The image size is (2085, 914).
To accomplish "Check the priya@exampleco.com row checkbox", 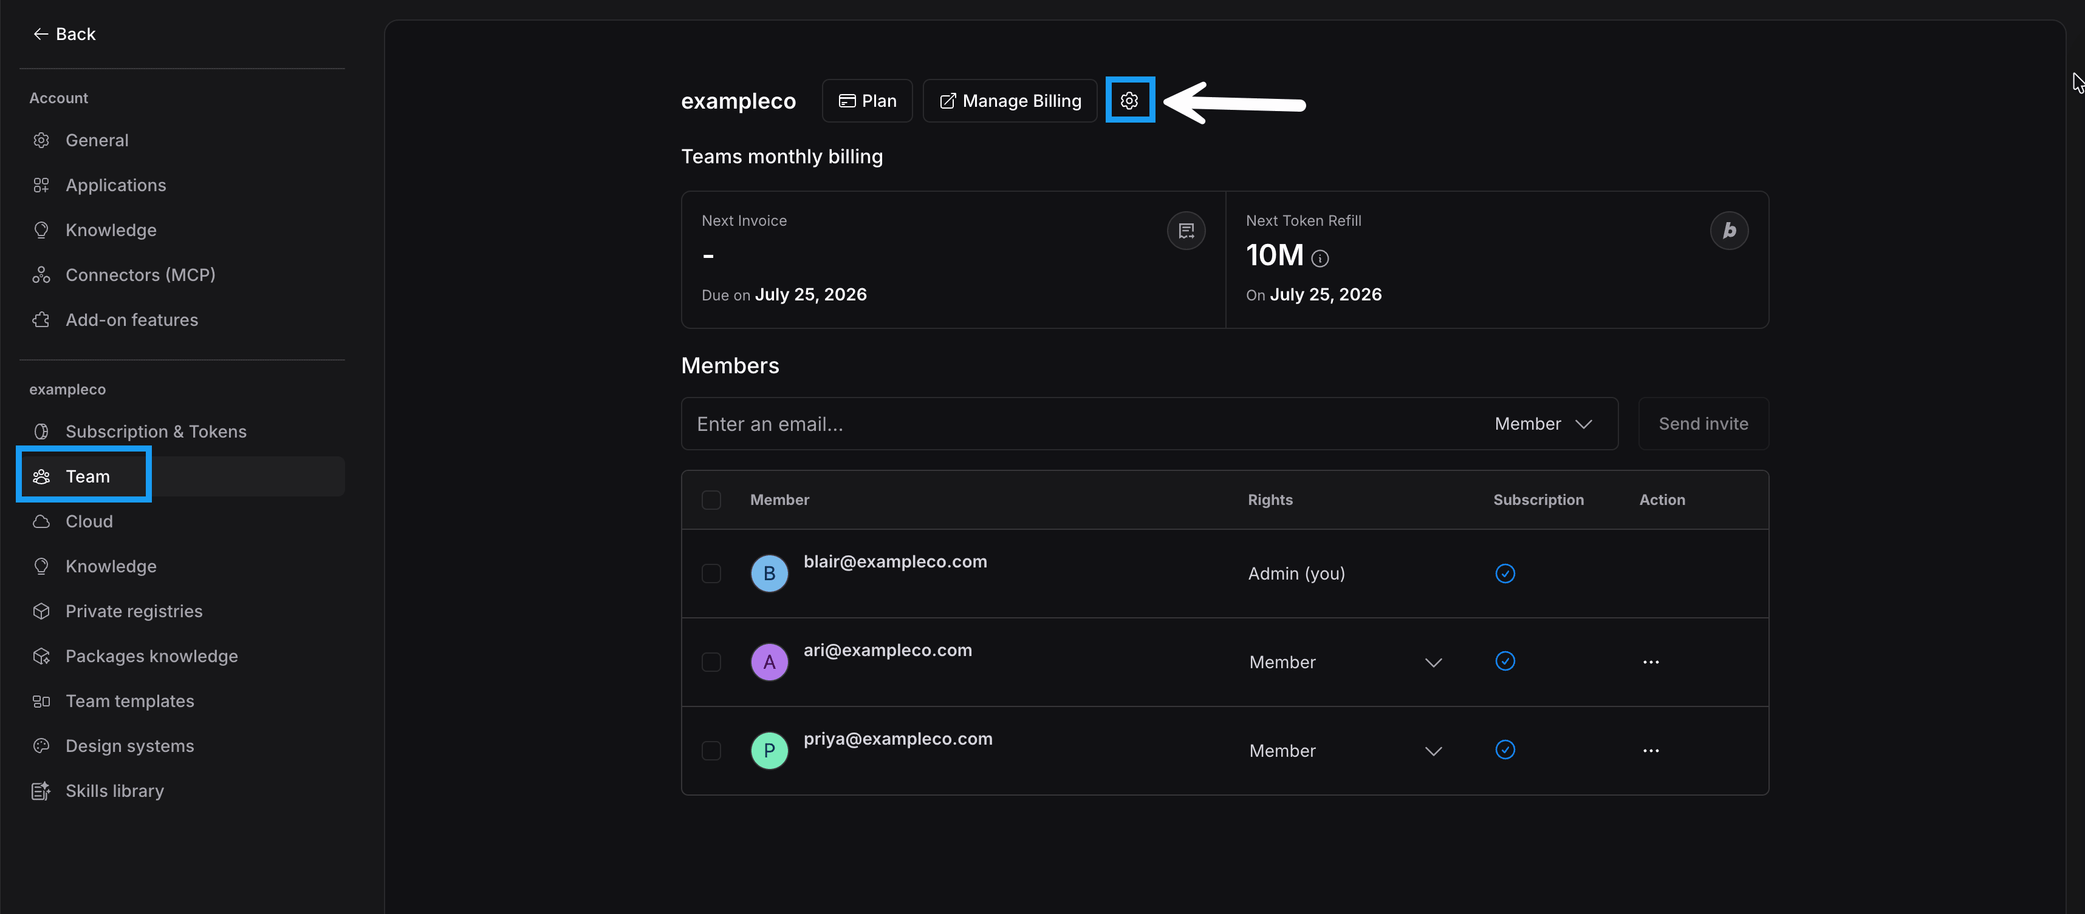I will 711,751.
